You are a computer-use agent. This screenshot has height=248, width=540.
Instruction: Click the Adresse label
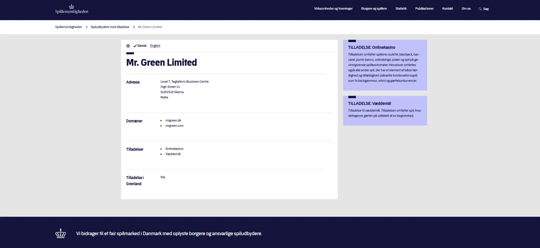(x=133, y=82)
